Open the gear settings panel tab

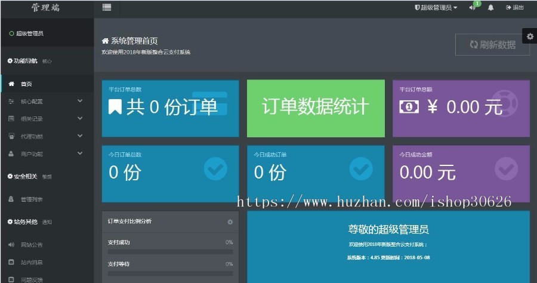coord(530,36)
